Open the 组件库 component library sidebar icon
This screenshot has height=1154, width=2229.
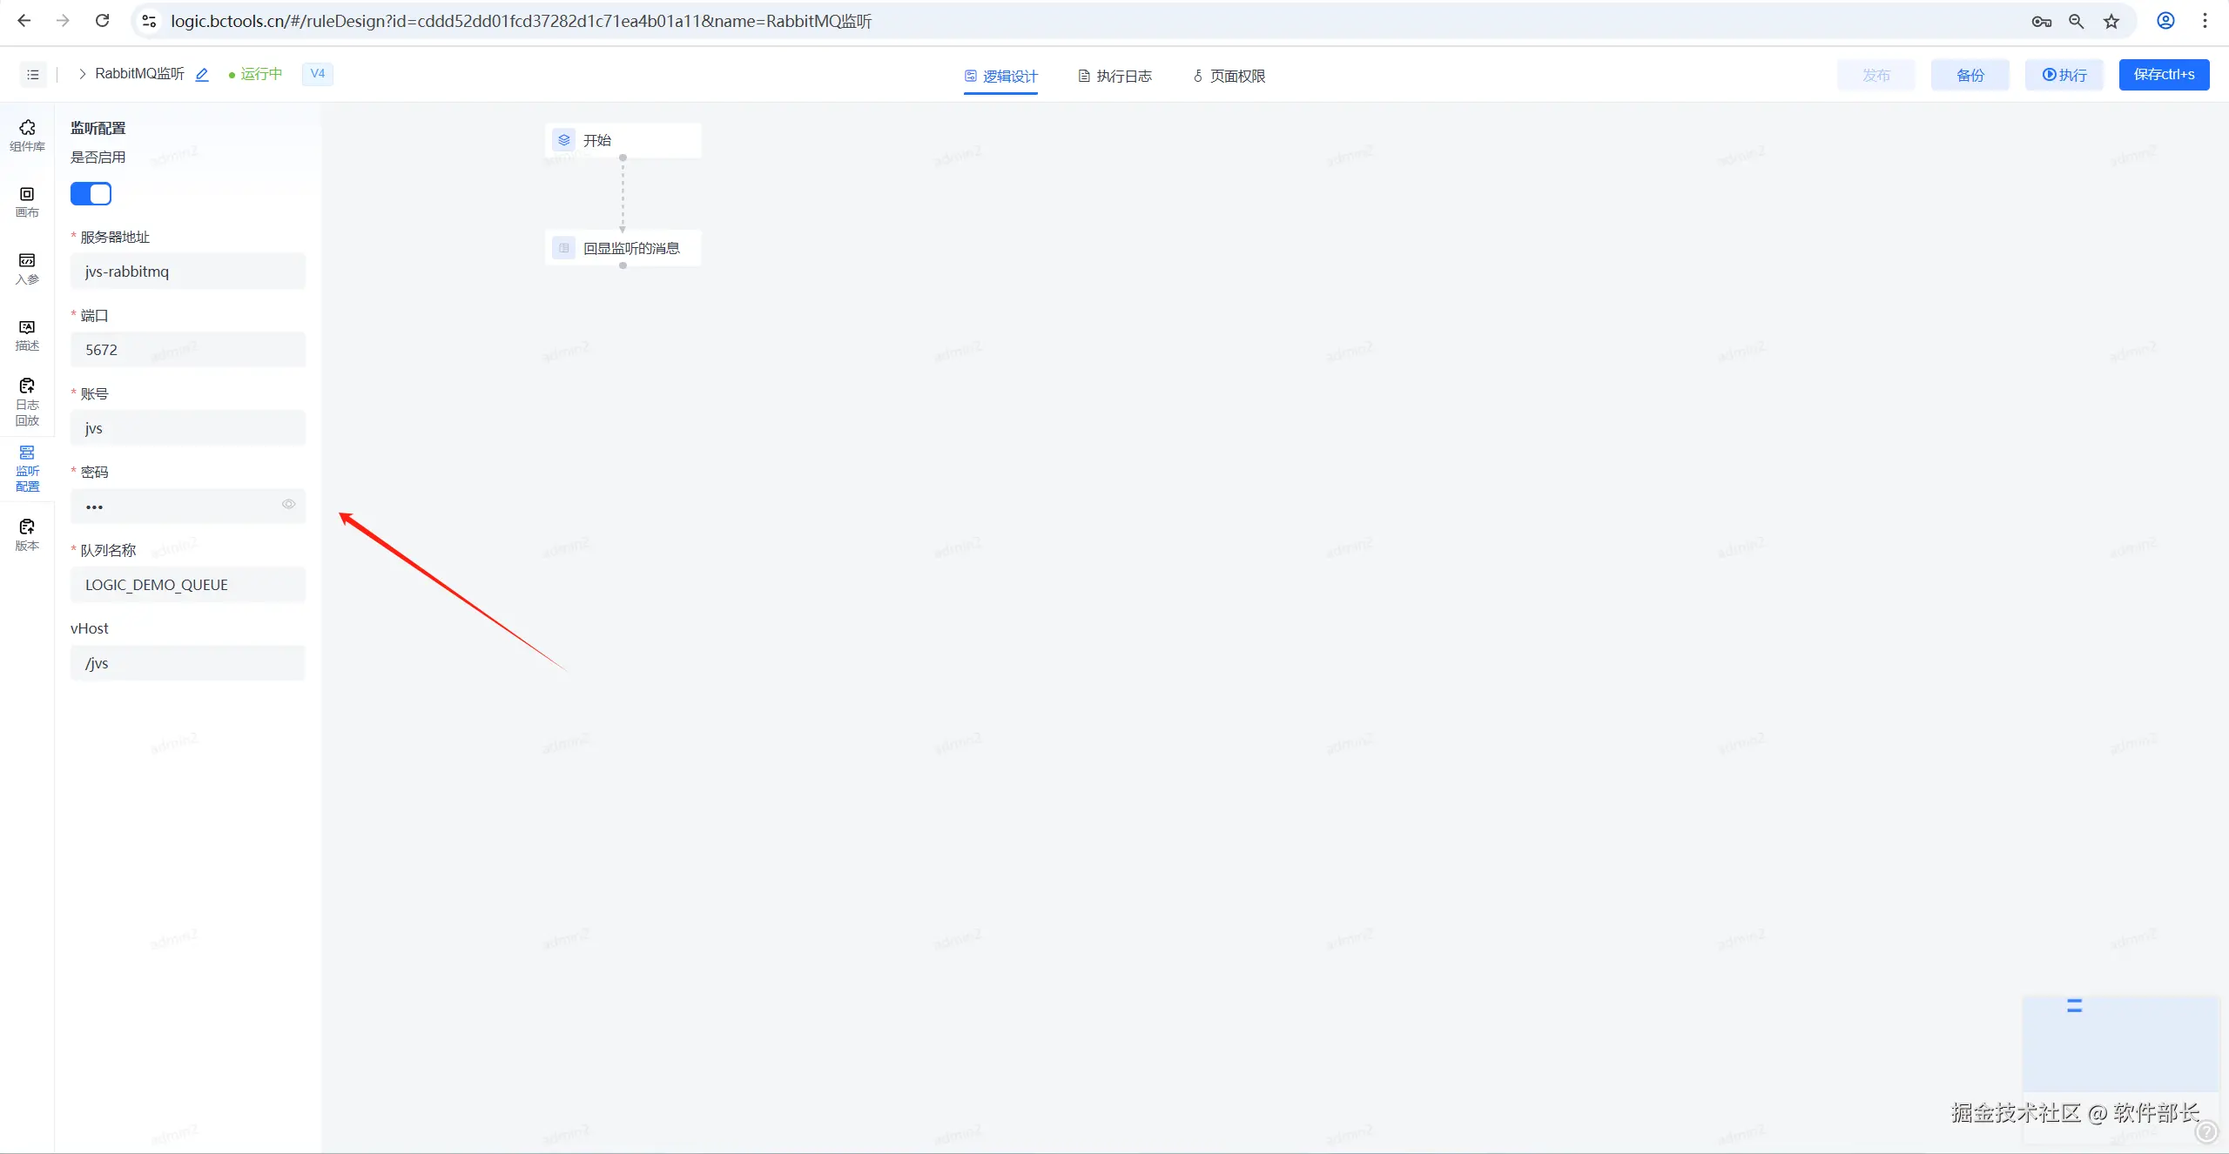click(x=27, y=135)
